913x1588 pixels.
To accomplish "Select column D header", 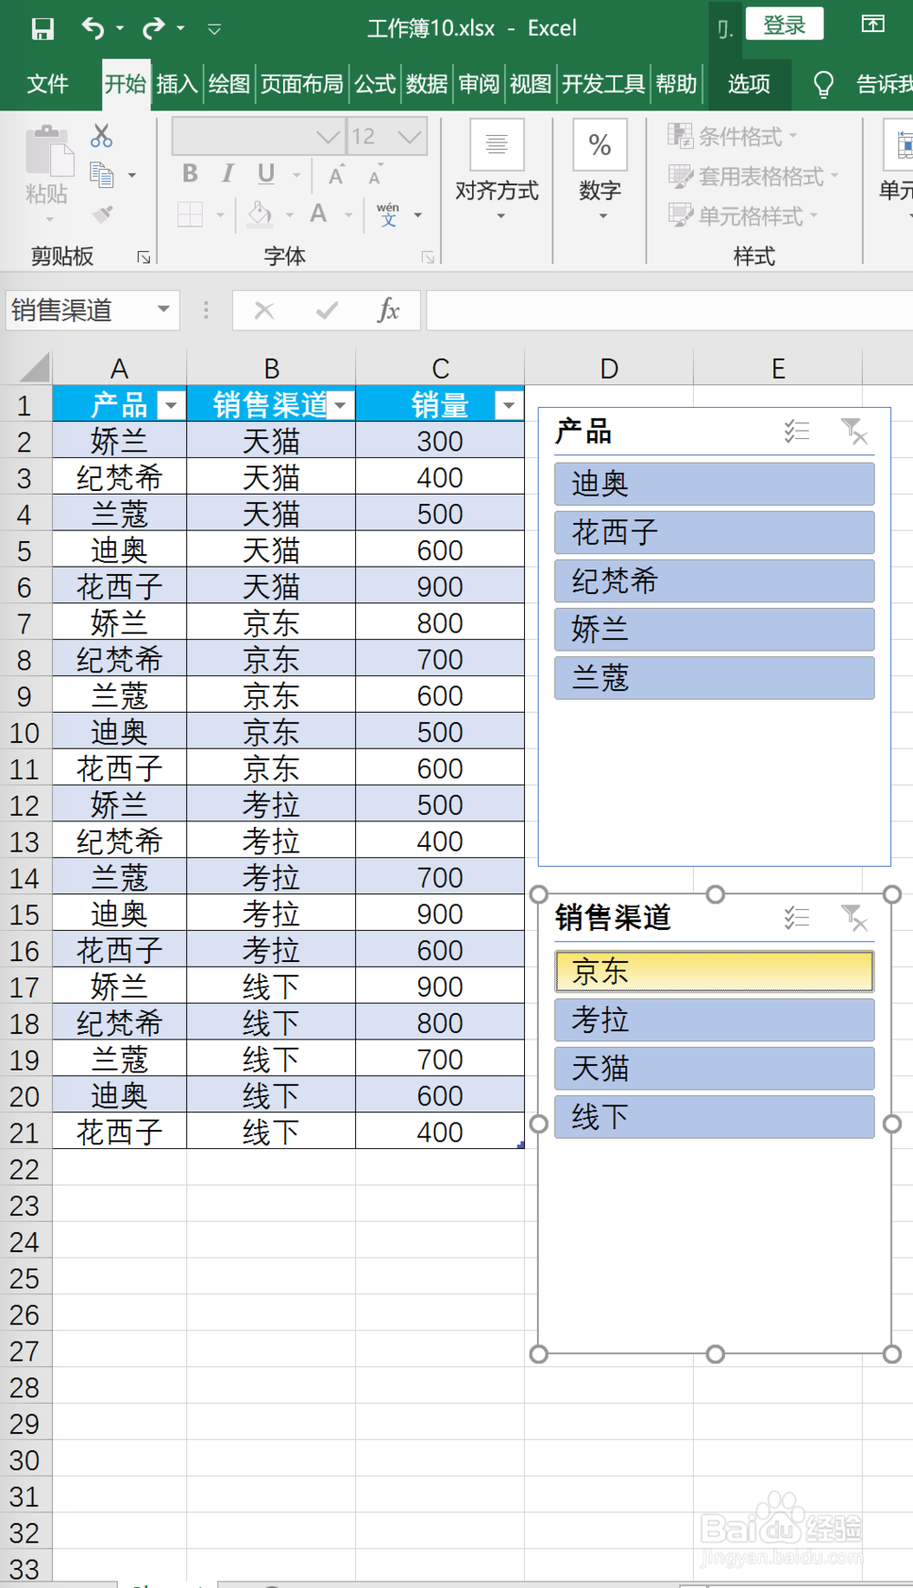I will point(609,368).
